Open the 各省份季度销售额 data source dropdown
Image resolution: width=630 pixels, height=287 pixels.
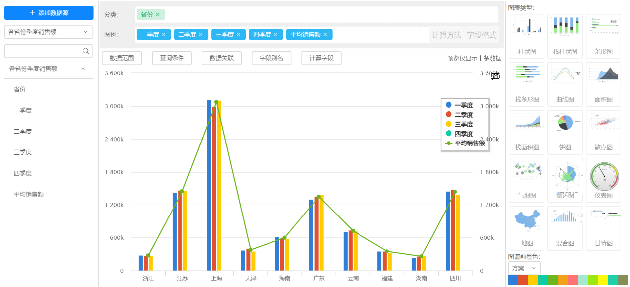[48, 32]
